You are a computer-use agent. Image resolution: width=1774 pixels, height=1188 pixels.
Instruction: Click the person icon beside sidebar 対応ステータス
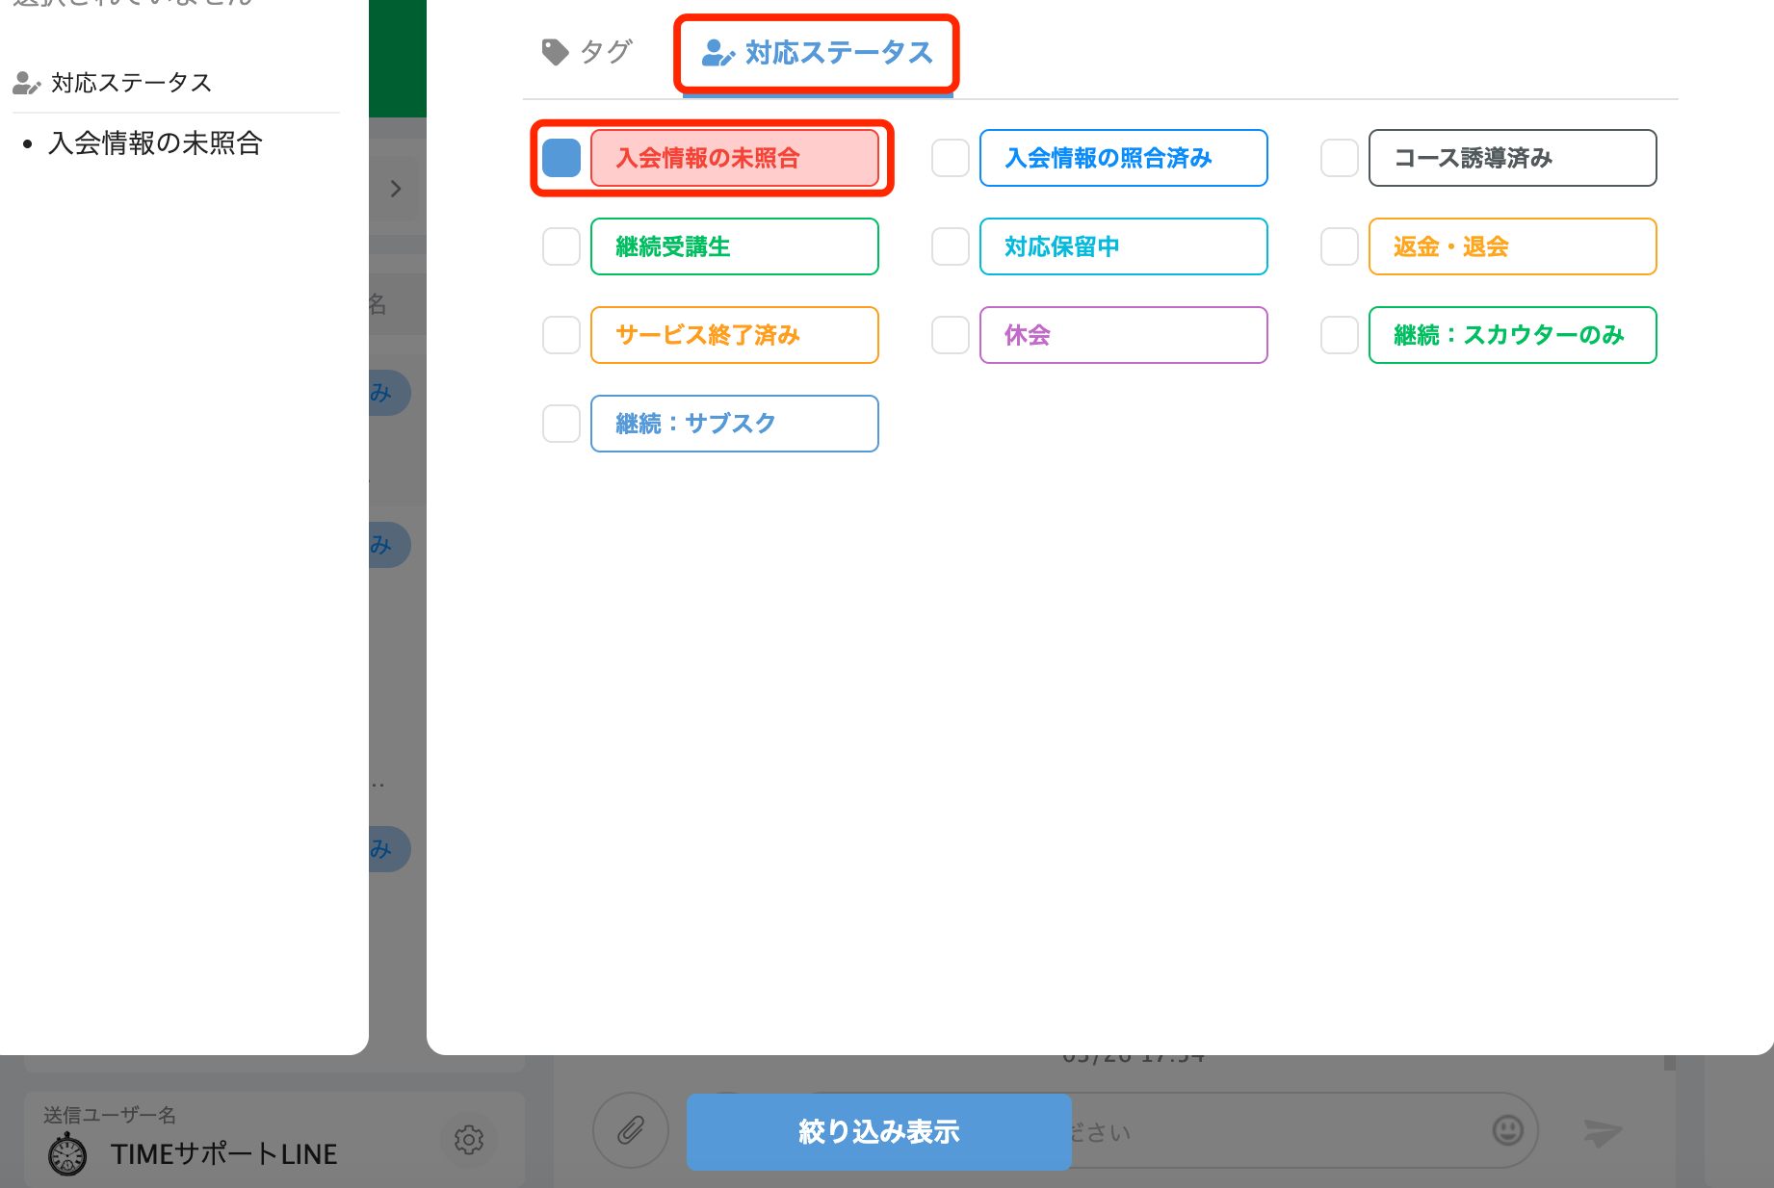point(24,83)
